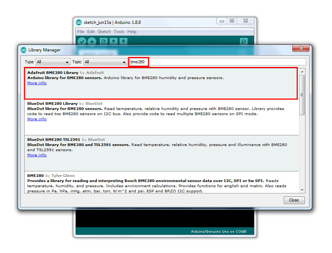Click the scroll up arrow of library list
This screenshot has height=253, width=332.
coord(302,72)
